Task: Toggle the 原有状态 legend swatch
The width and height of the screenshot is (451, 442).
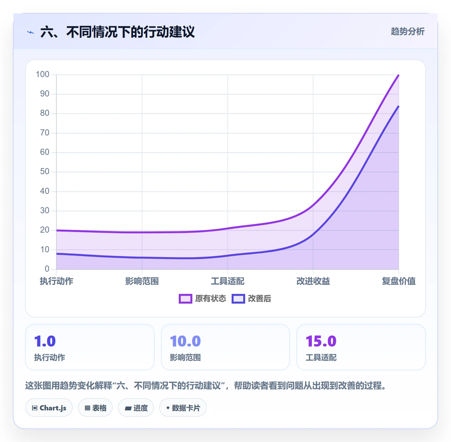Action: (186, 299)
